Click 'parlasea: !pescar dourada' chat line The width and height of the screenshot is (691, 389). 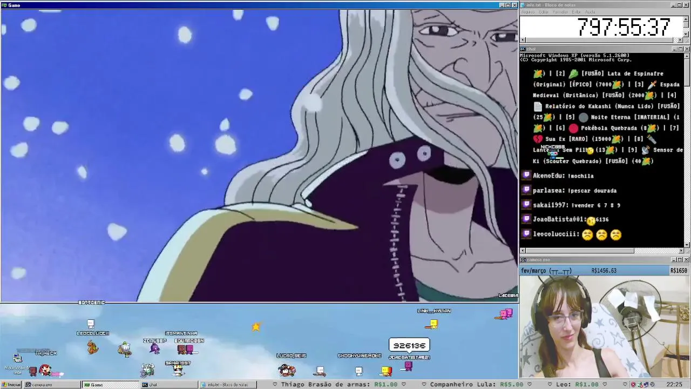tap(574, 190)
